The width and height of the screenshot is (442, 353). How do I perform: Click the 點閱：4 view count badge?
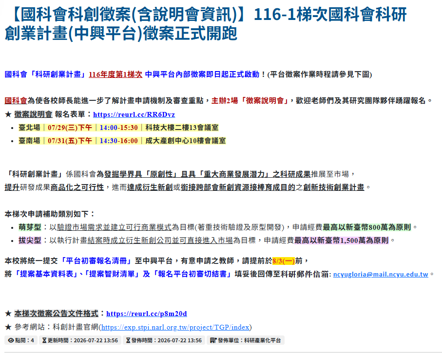point(21,340)
